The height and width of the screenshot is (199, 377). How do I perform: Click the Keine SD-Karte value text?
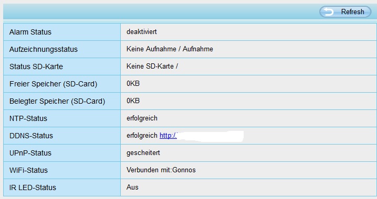pyautogui.click(x=152, y=67)
